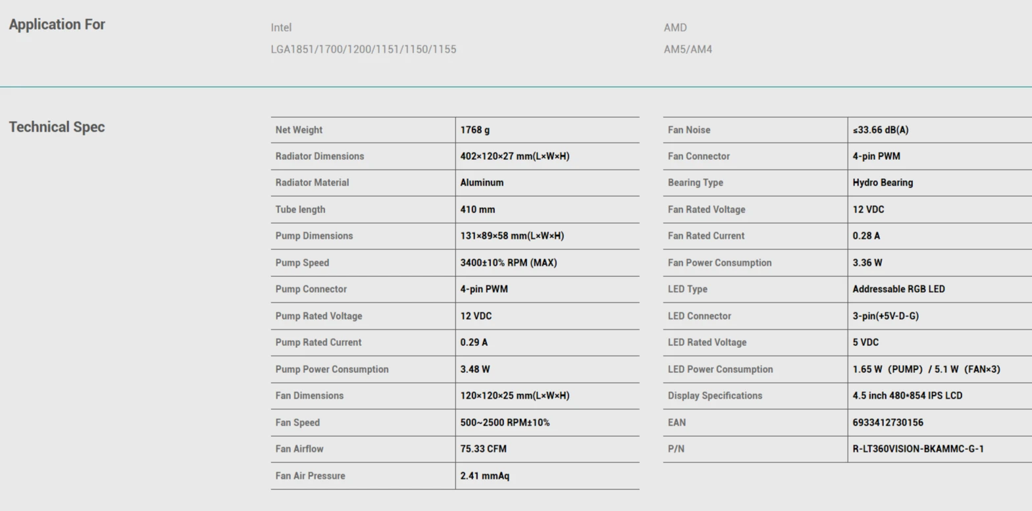
Task: Click the Technical Spec section heading
Action: click(57, 128)
